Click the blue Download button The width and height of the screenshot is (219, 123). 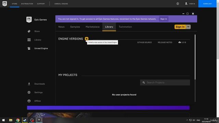(207, 4)
